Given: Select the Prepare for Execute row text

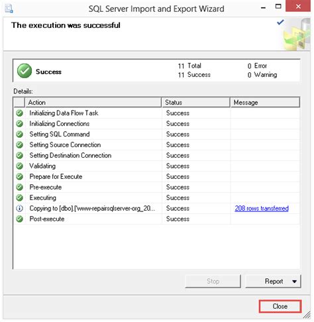Looking at the screenshot, I should [56, 177].
